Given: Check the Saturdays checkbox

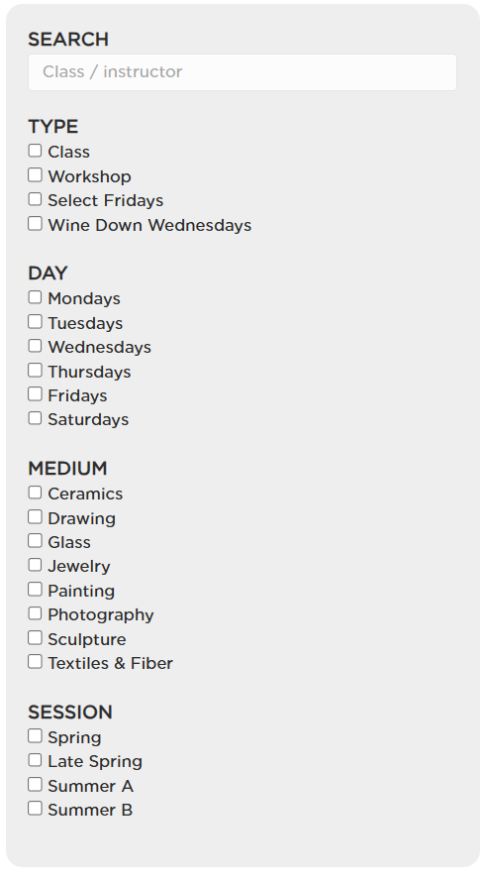Looking at the screenshot, I should 35,418.
